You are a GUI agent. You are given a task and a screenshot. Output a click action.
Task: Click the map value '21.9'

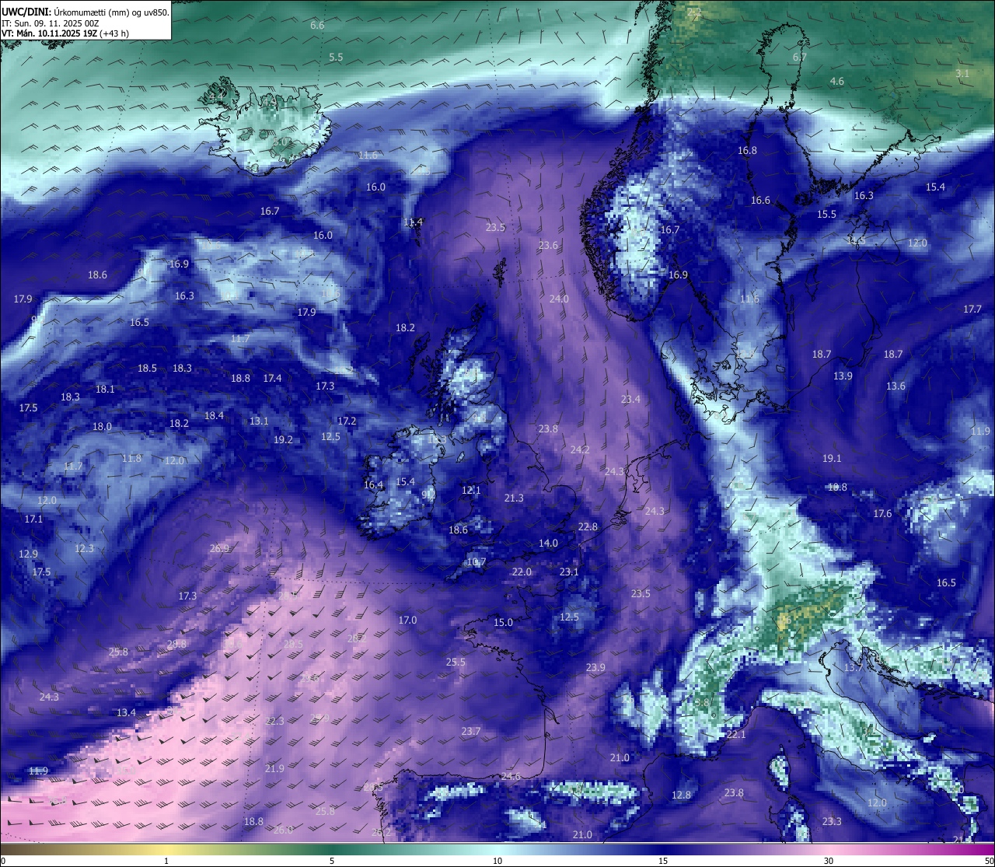click(274, 769)
